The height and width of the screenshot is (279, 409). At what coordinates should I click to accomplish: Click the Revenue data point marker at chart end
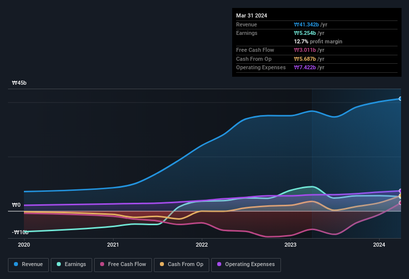(x=401, y=99)
